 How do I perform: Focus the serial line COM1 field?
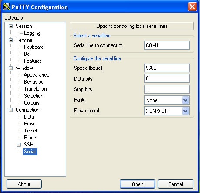(x=167, y=45)
